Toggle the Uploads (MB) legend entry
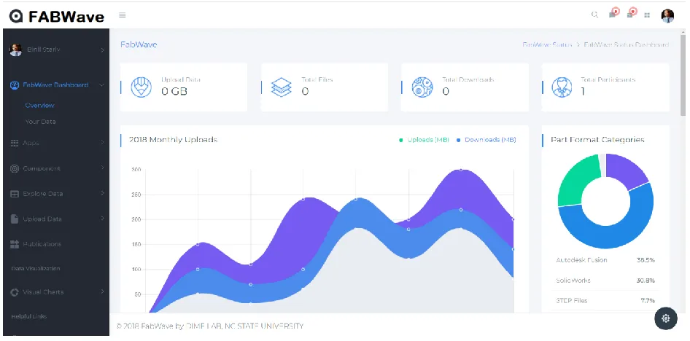Image resolution: width=690 pixels, height=341 pixels. coord(425,140)
